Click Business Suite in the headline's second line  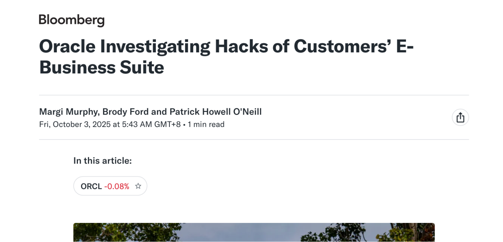tap(101, 68)
